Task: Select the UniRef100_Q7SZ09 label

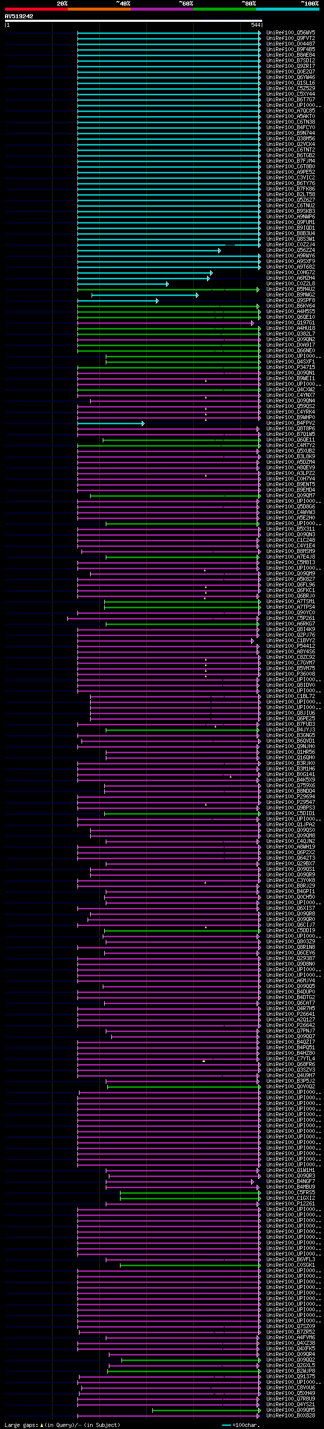Action: [x=291, y=1327]
